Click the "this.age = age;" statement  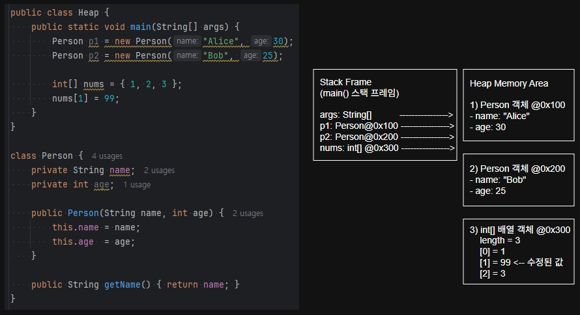pos(94,242)
